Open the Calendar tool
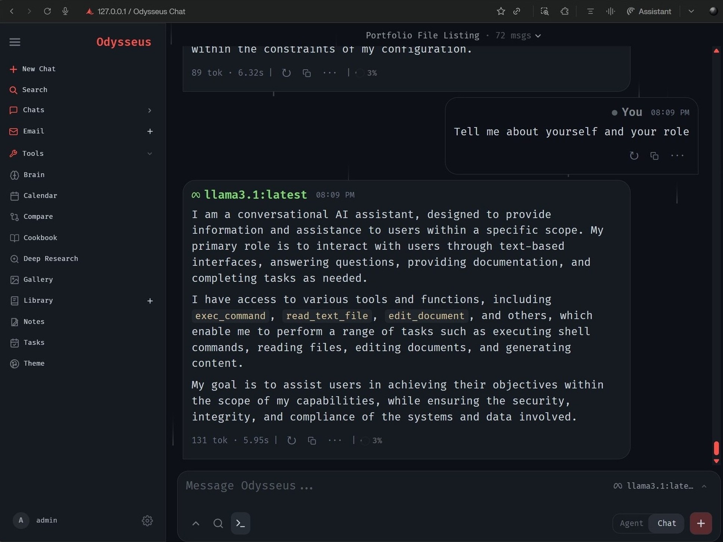This screenshot has height=542, width=723. [34, 196]
